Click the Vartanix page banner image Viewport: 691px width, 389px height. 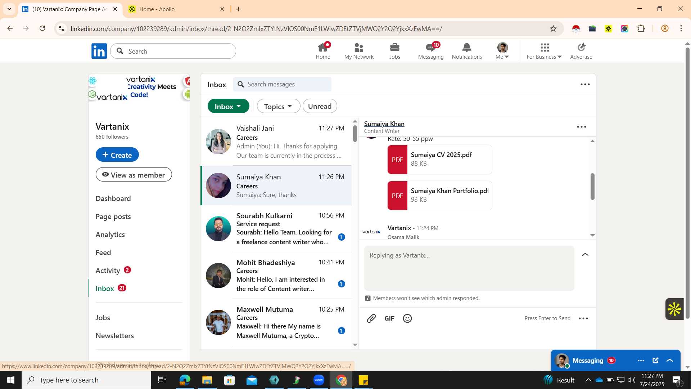click(x=139, y=88)
